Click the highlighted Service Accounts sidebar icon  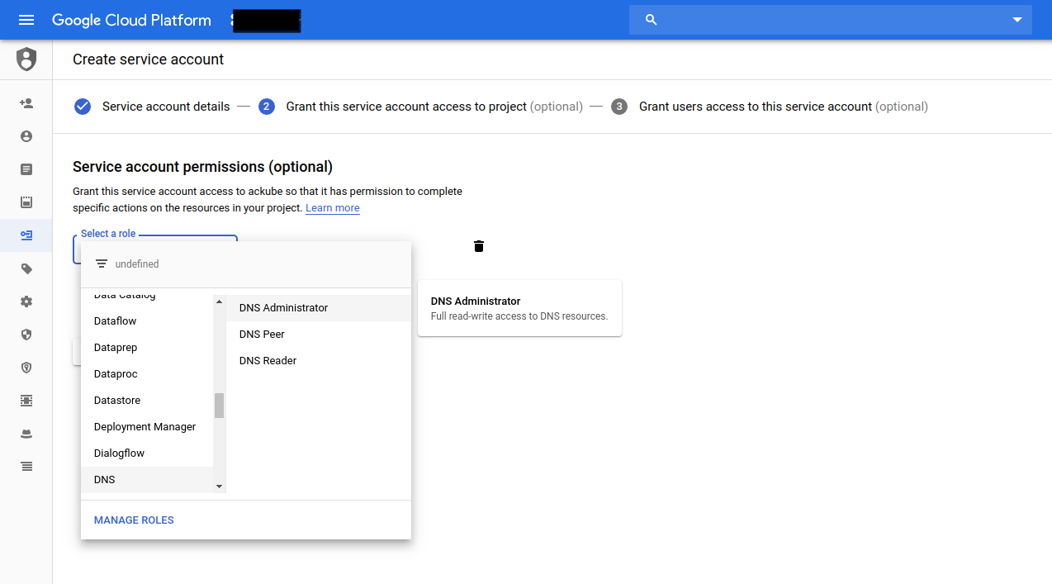pos(26,235)
